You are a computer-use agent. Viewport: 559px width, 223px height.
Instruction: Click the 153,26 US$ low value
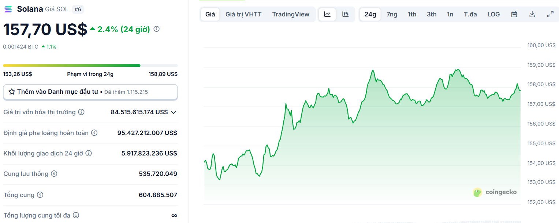click(x=18, y=74)
